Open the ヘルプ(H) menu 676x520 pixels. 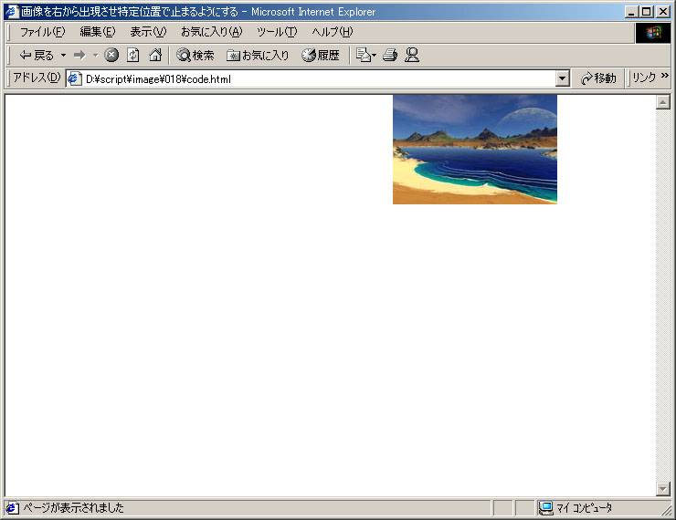[x=333, y=32]
